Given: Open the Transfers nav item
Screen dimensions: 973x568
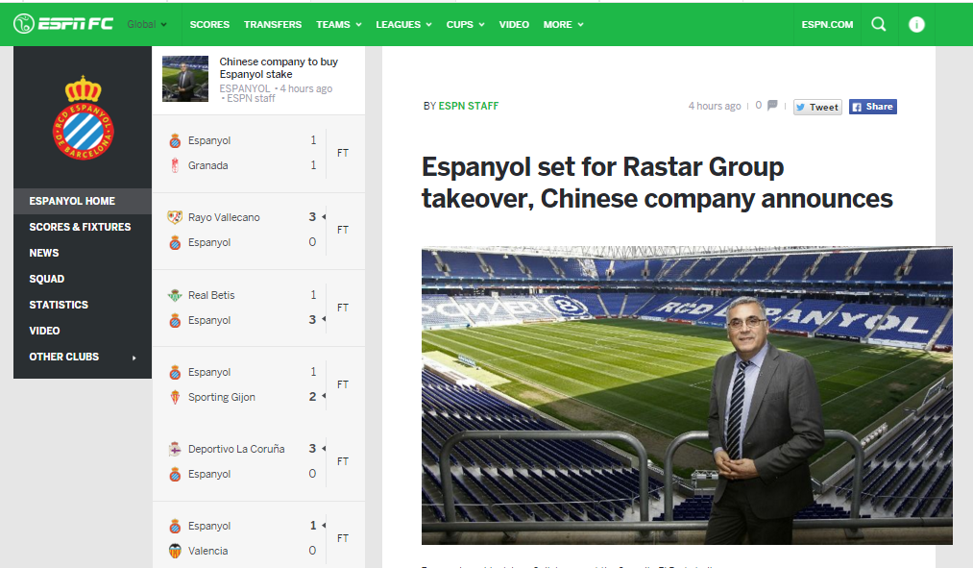Looking at the screenshot, I should tap(273, 24).
